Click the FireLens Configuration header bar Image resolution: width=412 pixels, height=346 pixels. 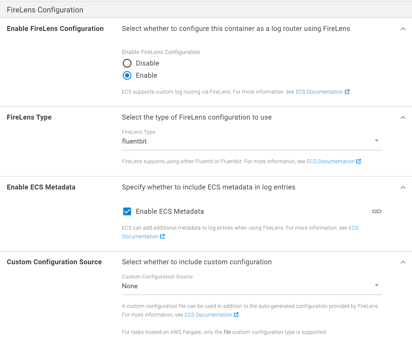pos(45,9)
